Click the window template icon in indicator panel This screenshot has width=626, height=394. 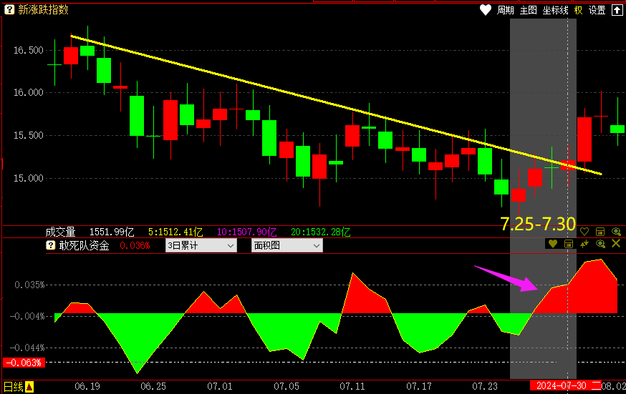pyautogui.click(x=569, y=245)
